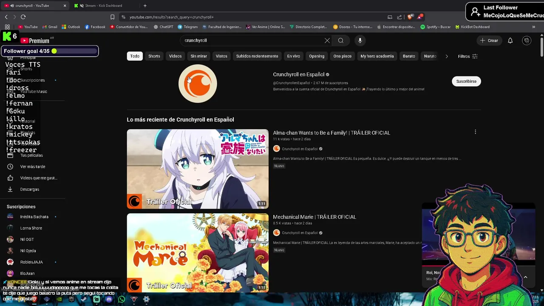Screen dimensions: 544x306
Task: Select the Todo filter chip
Action: [x=135, y=56]
